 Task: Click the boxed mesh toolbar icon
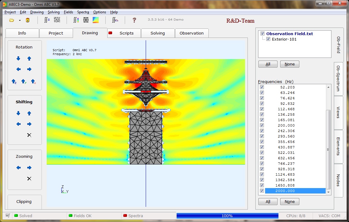point(86,20)
